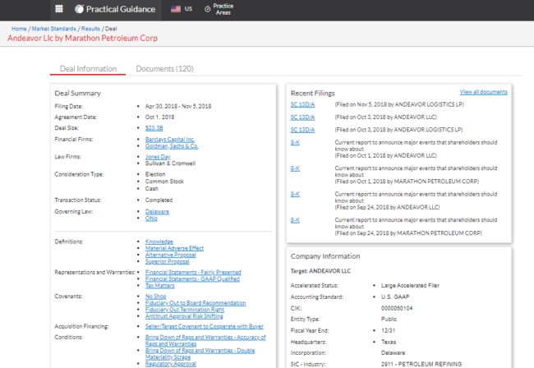
Task: Open Bring Down of Reps - Accuracy link
Action: [x=205, y=340]
